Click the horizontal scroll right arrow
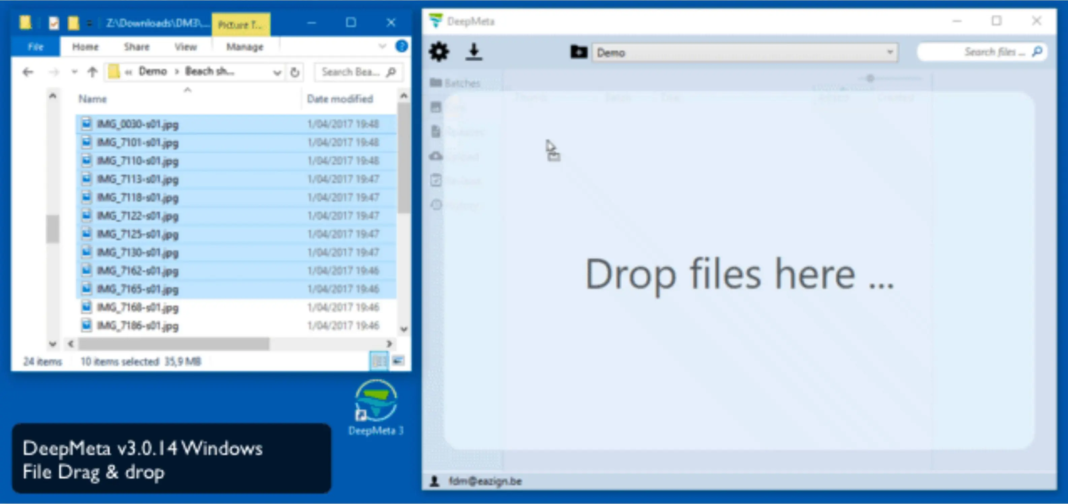This screenshot has width=1068, height=504. click(x=389, y=343)
